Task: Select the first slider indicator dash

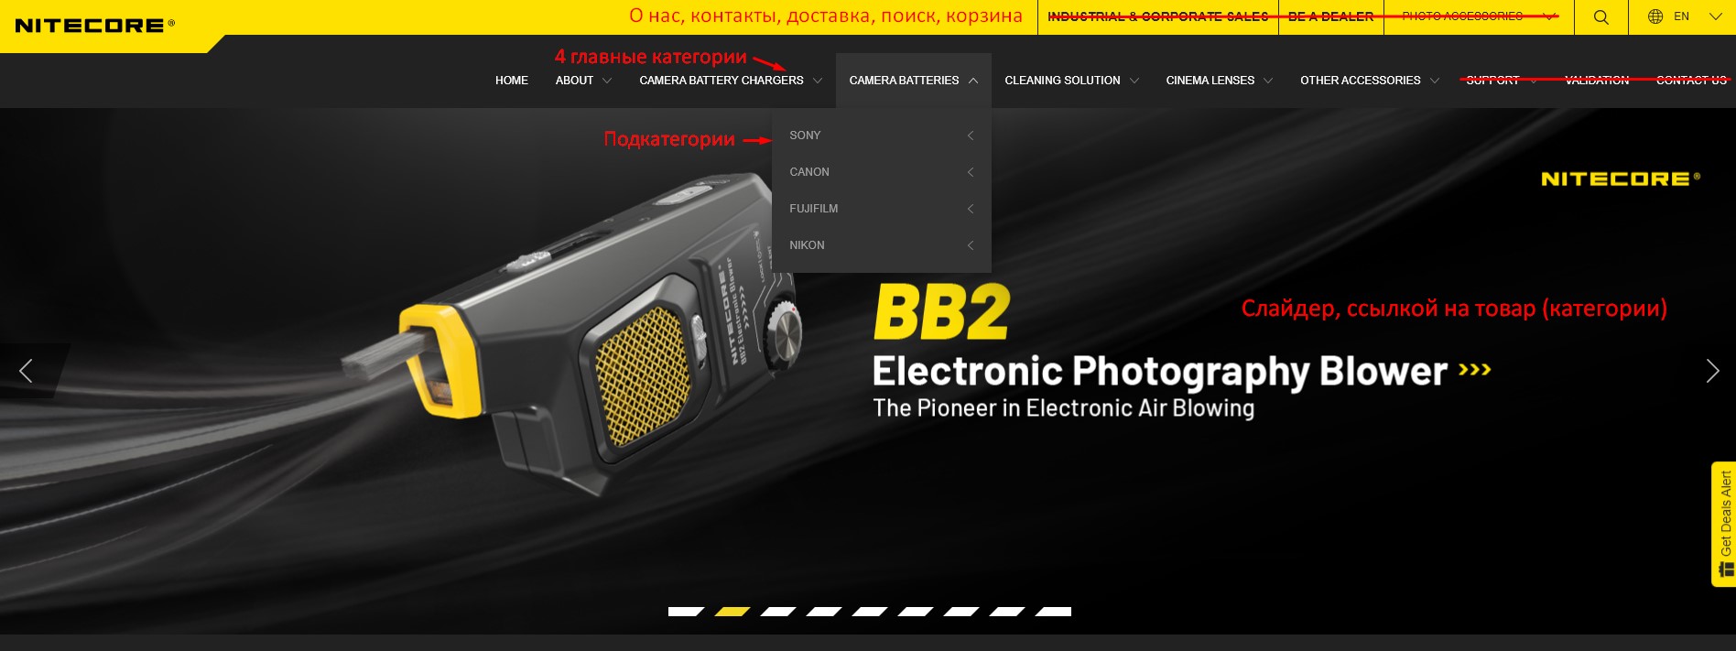Action: [686, 612]
